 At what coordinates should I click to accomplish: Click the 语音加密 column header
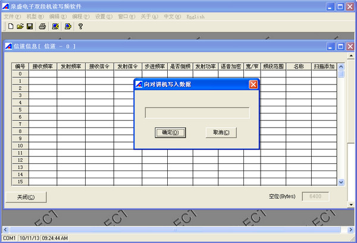[231, 67]
